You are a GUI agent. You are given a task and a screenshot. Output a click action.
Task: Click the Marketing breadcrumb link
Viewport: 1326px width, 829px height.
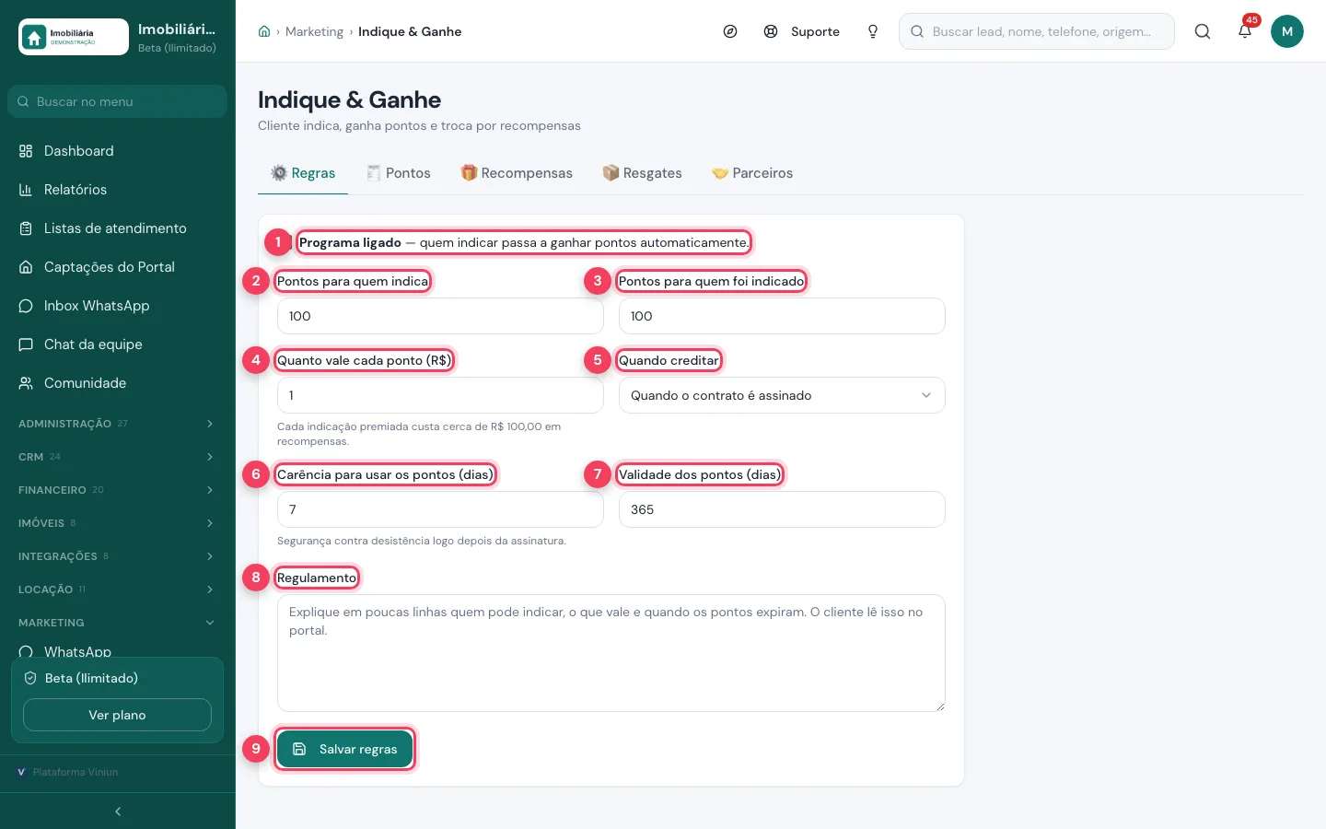coord(314,31)
